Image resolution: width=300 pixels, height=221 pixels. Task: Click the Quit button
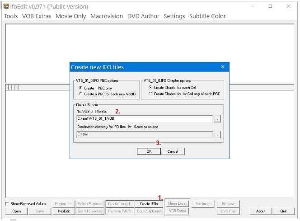[284, 211]
